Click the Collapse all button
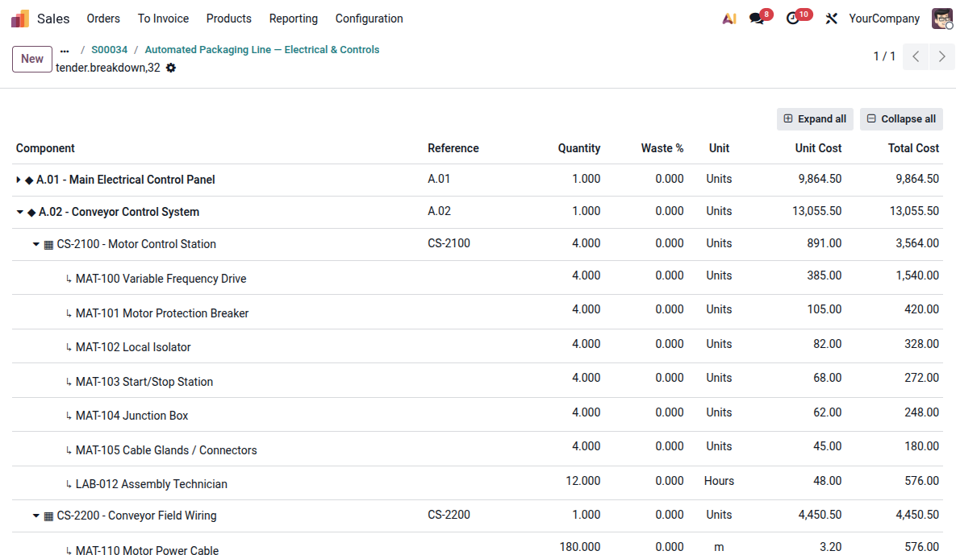Screen dimensions: 956x555 coord(902,119)
